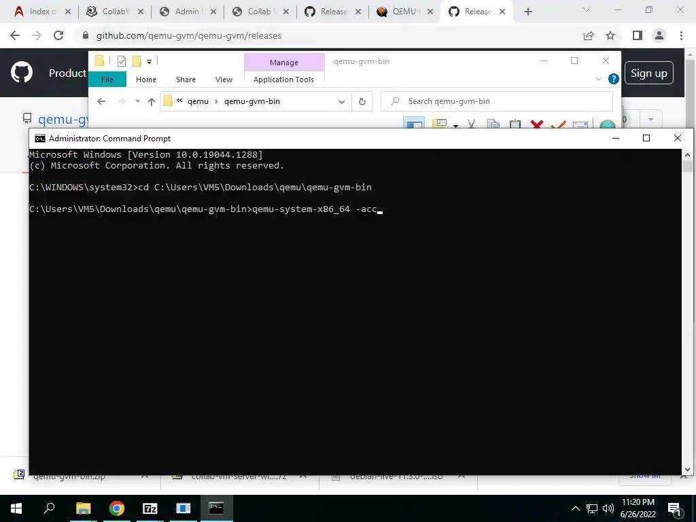This screenshot has height=522, width=696.
Task: Open pinned blue app on taskbar
Action: (183, 508)
